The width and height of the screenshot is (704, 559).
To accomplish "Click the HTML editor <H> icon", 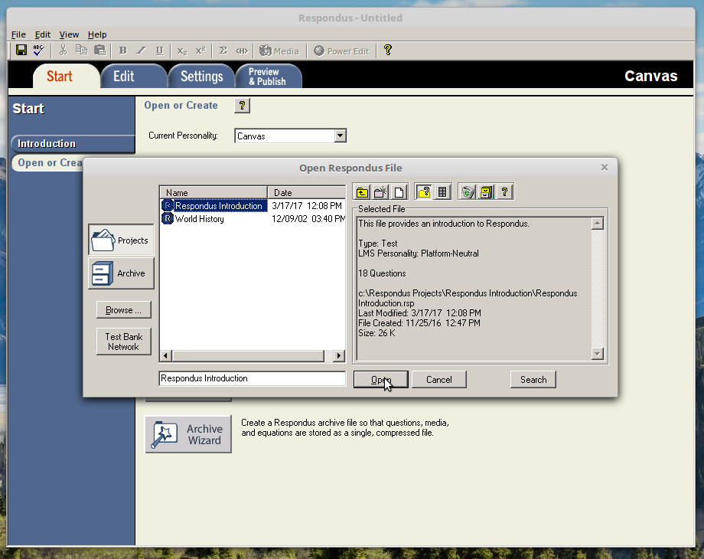I will [242, 51].
